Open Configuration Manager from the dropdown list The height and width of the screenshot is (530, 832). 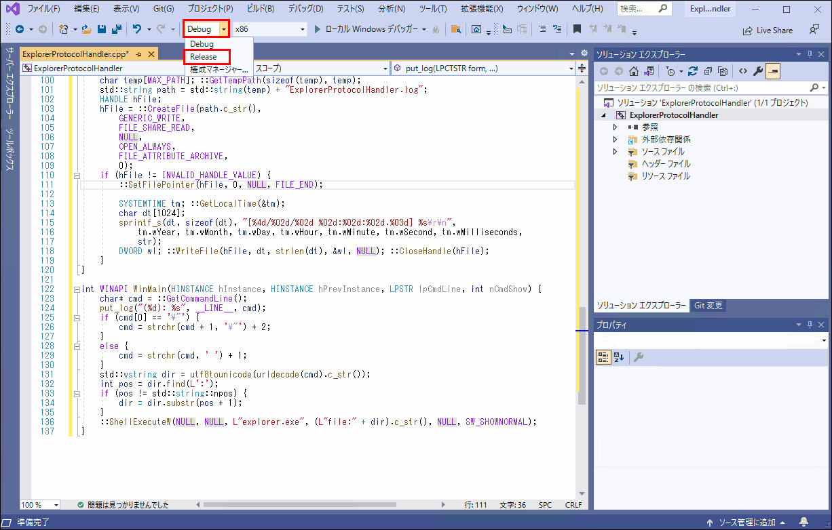click(219, 69)
